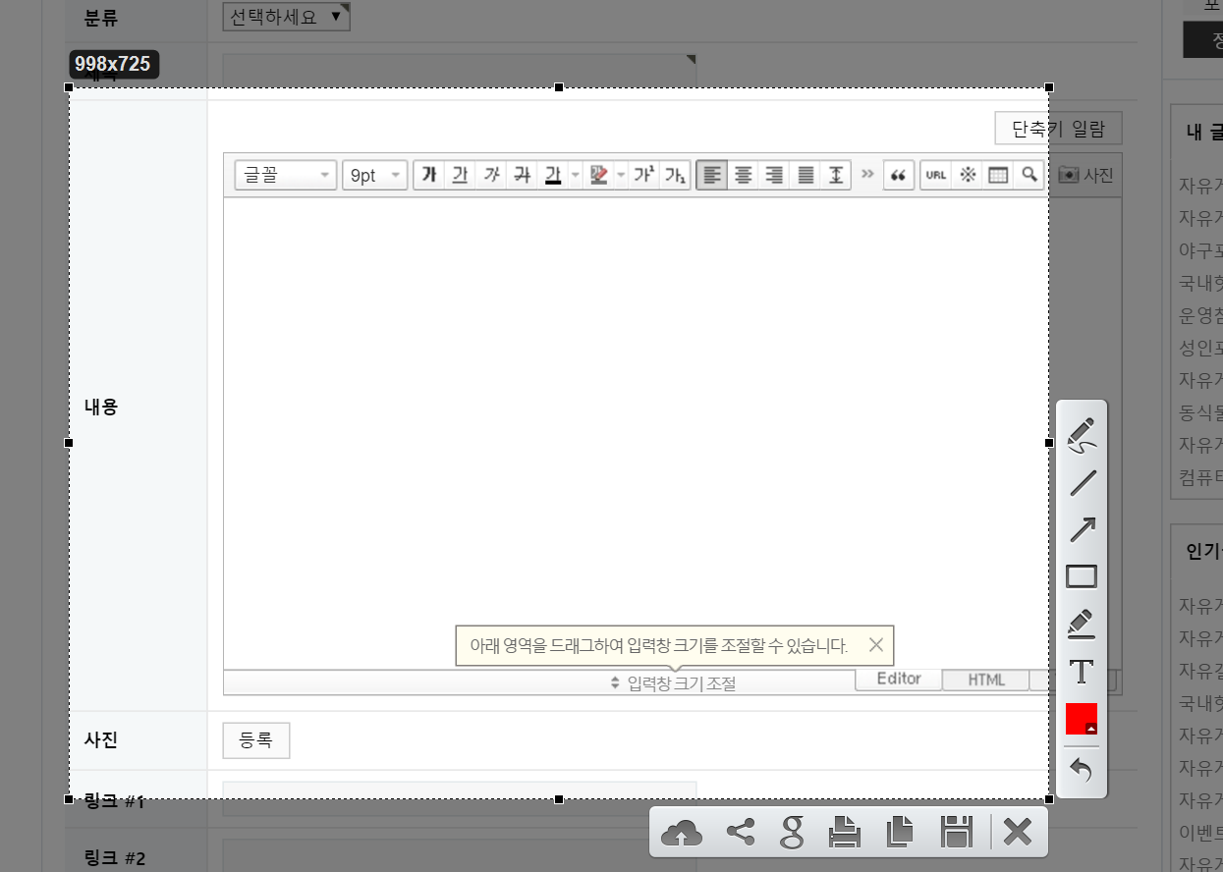Pick the highlighter marker tool
1223x872 pixels.
click(1081, 624)
